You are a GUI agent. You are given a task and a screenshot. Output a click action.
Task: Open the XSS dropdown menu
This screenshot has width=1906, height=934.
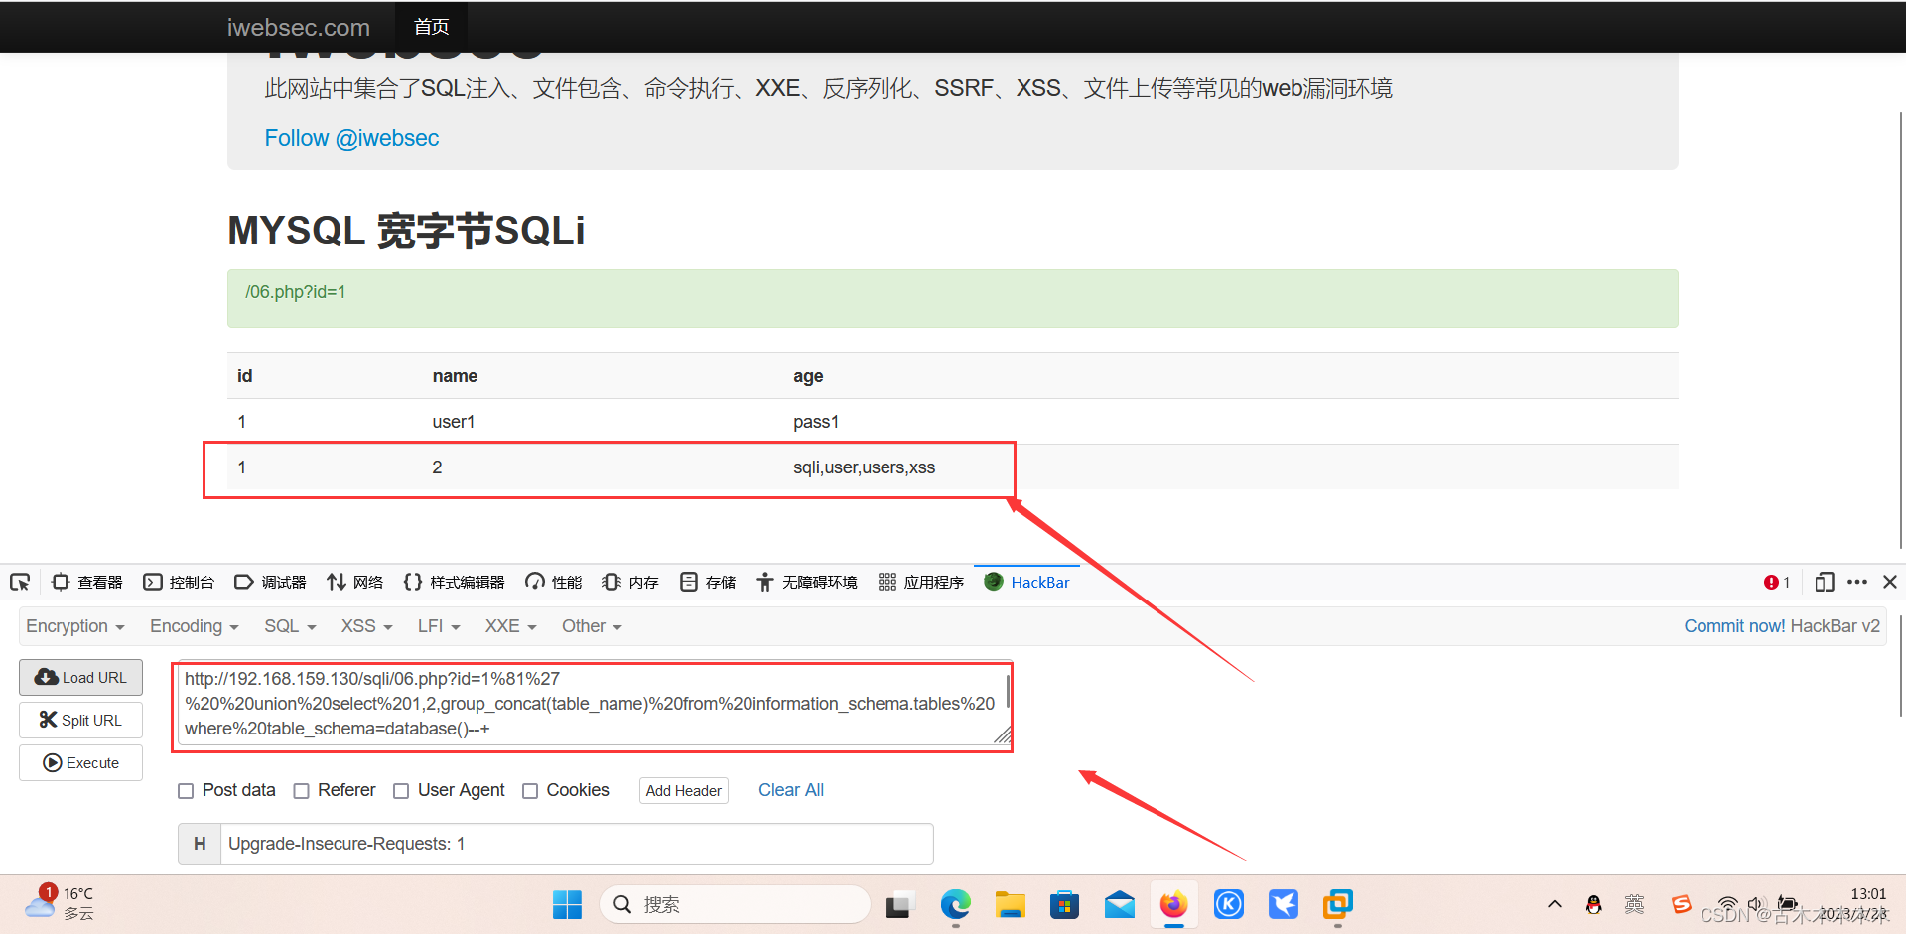point(364,626)
